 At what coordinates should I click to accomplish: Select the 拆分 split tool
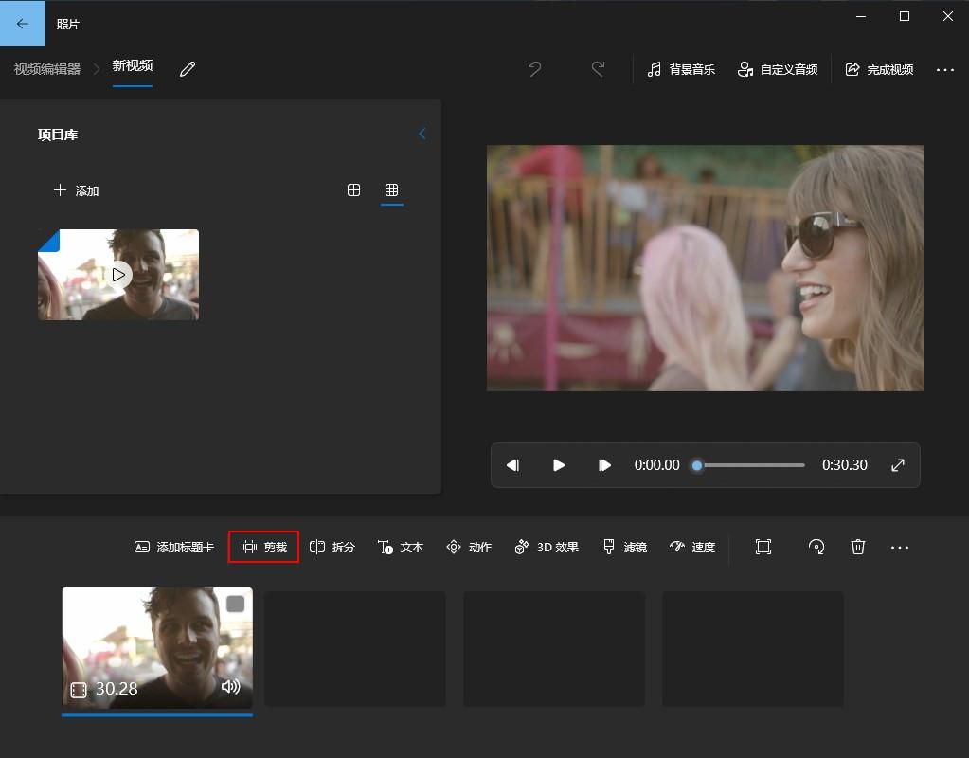click(332, 547)
